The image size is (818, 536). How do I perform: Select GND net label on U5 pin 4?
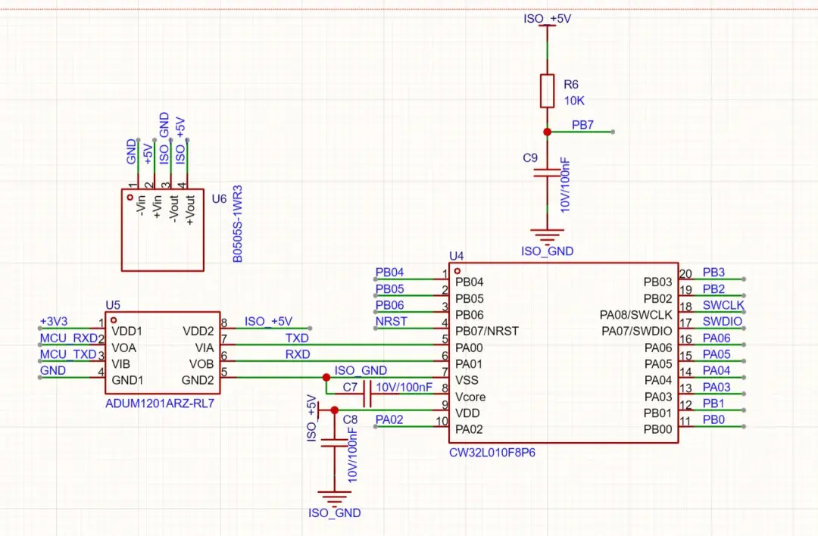tap(53, 370)
